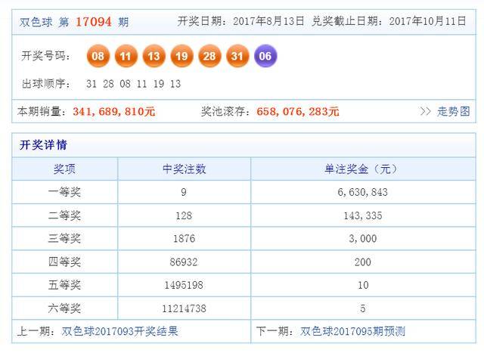This screenshot has height=353, width=484.
Task: Click the first prize amount 6,630,843
Action: [x=363, y=192]
